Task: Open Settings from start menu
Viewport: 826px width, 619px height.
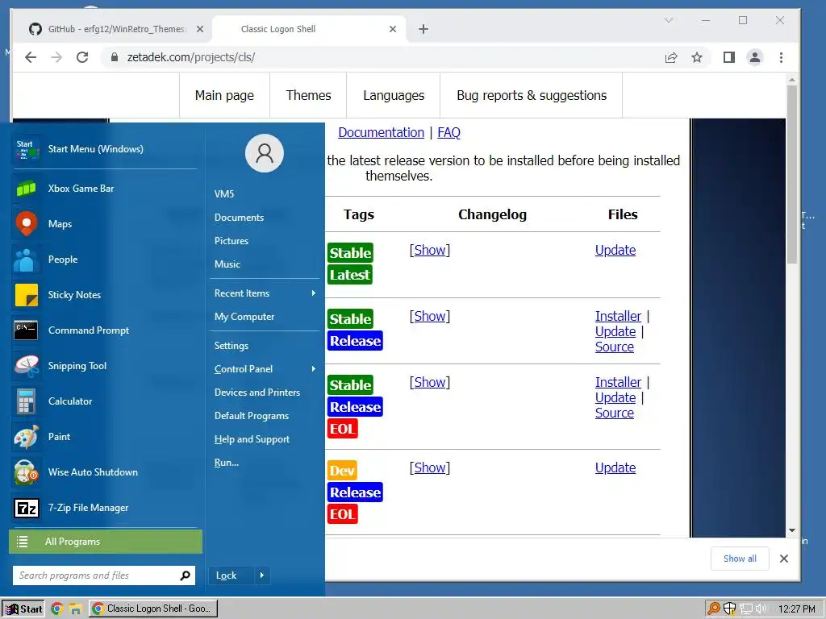Action: tap(232, 346)
